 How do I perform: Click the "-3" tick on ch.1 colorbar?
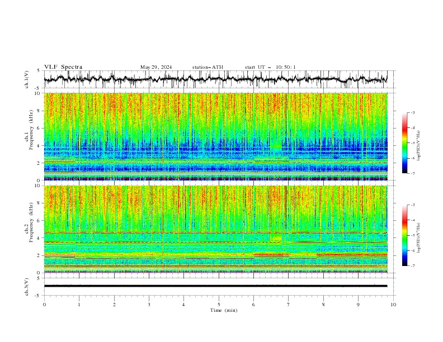[x=412, y=112]
